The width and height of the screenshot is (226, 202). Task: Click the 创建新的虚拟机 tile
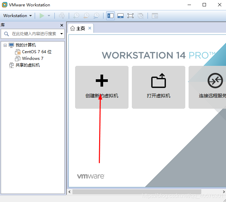[x=102, y=87]
